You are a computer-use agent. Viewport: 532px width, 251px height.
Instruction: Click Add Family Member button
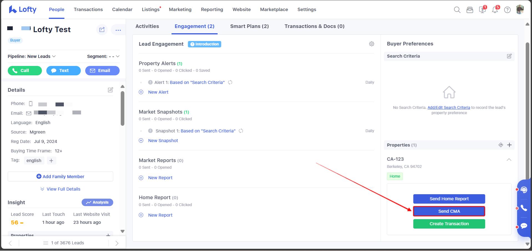point(60,176)
